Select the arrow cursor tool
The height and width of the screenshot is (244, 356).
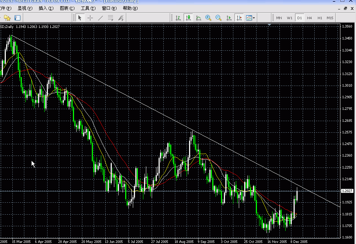(x=80, y=18)
